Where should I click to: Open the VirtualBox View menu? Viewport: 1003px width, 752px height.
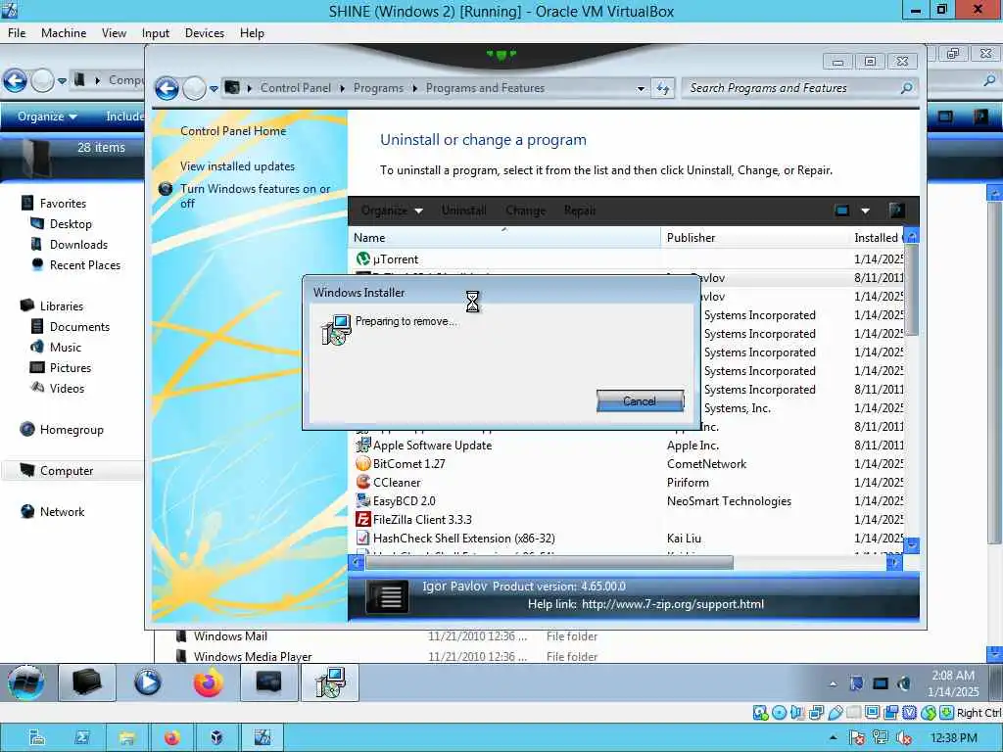[x=114, y=33]
